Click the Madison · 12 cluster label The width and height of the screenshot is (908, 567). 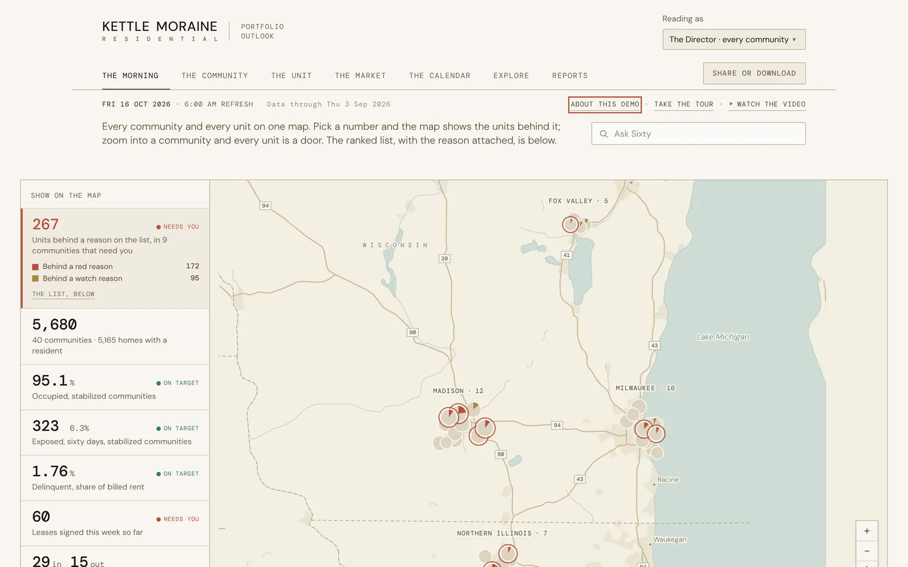point(458,391)
